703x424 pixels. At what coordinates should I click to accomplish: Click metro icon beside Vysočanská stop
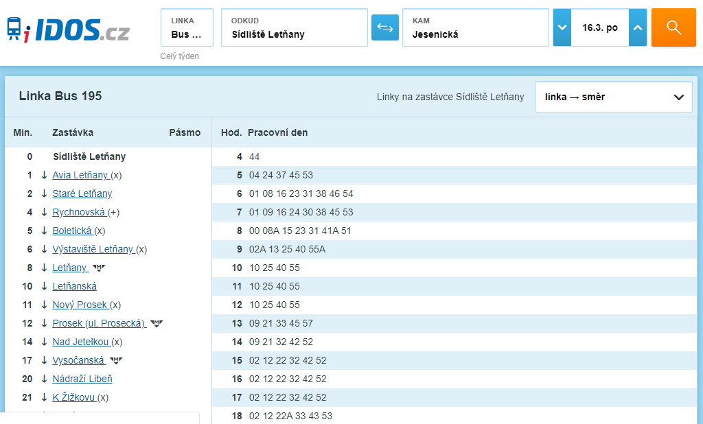pyautogui.click(x=116, y=360)
